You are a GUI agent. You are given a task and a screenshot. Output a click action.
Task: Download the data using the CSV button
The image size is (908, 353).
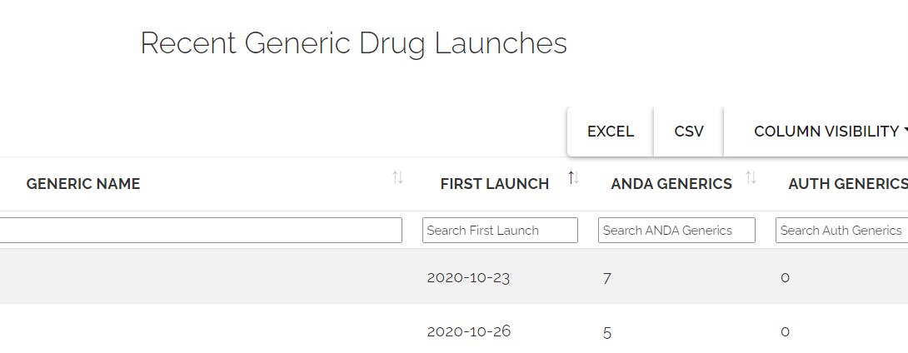(x=689, y=132)
